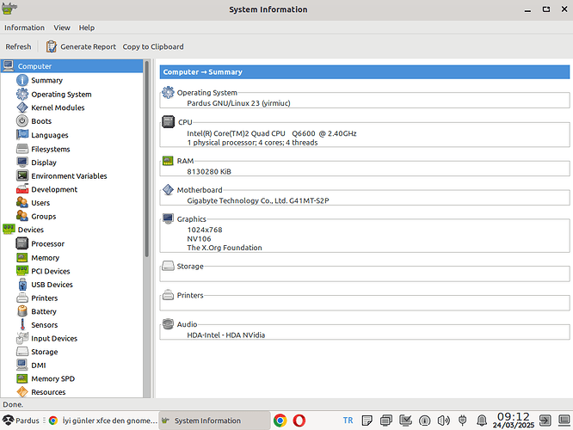Click the 'Done.' status bar text

[x=13, y=404]
